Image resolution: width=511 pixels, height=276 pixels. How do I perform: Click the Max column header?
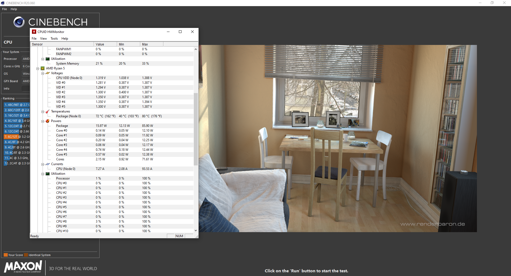tap(152, 44)
